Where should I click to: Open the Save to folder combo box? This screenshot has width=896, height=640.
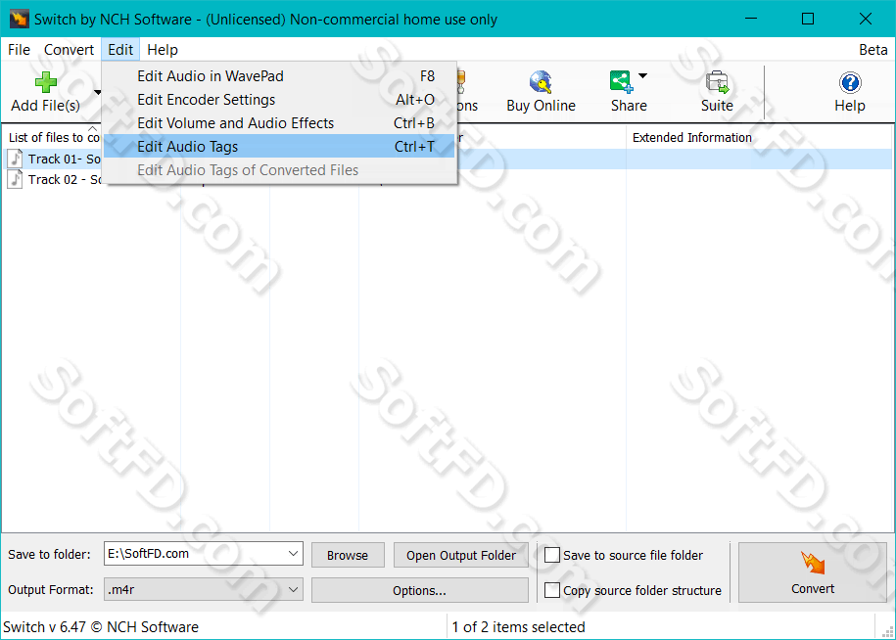(x=204, y=554)
